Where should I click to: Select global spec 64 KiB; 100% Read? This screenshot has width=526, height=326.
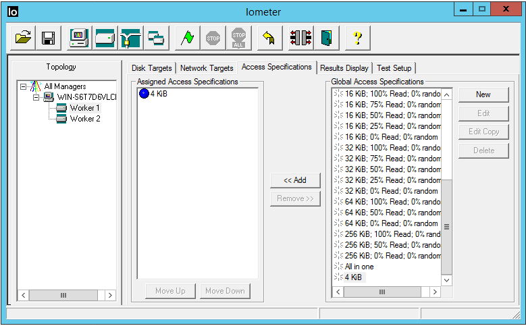point(392,202)
